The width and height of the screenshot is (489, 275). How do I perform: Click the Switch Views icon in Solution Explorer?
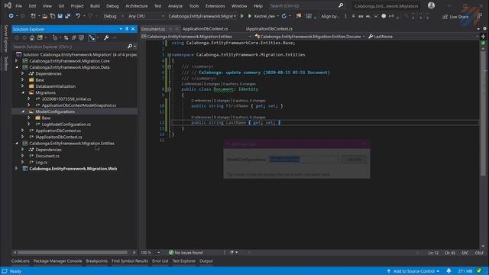pyautogui.click(x=40, y=37)
